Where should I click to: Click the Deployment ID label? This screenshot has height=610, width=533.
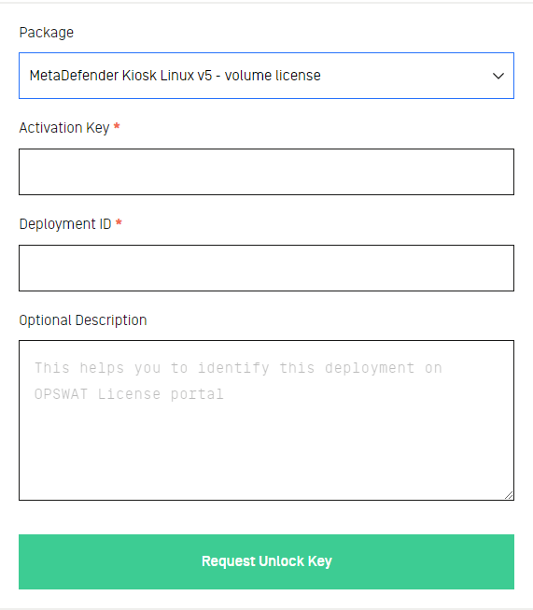(x=65, y=224)
